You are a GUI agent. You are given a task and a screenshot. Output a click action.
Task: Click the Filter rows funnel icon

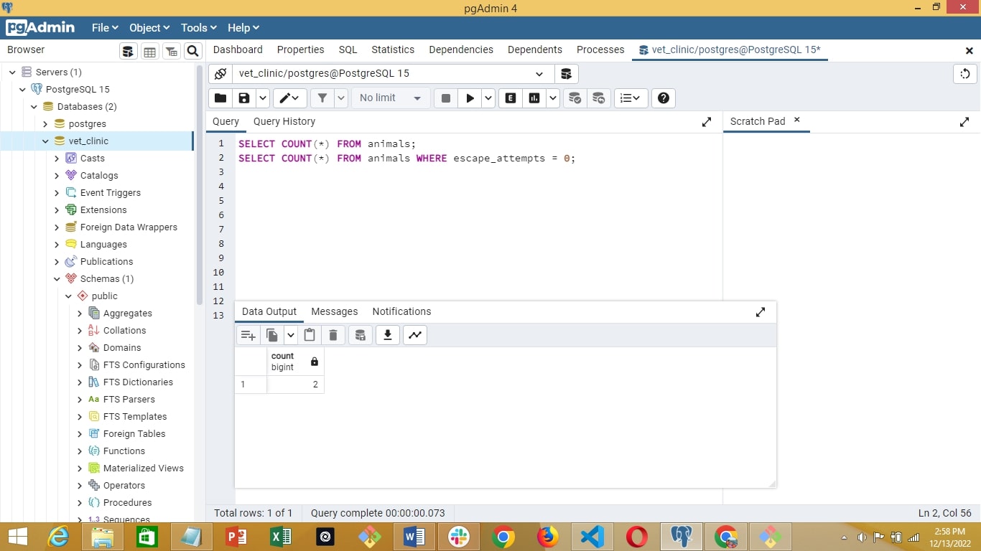[322, 98]
